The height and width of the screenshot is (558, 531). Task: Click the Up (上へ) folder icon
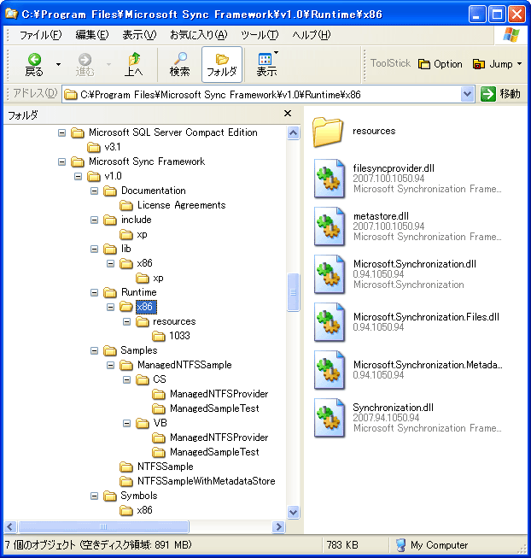tap(134, 59)
